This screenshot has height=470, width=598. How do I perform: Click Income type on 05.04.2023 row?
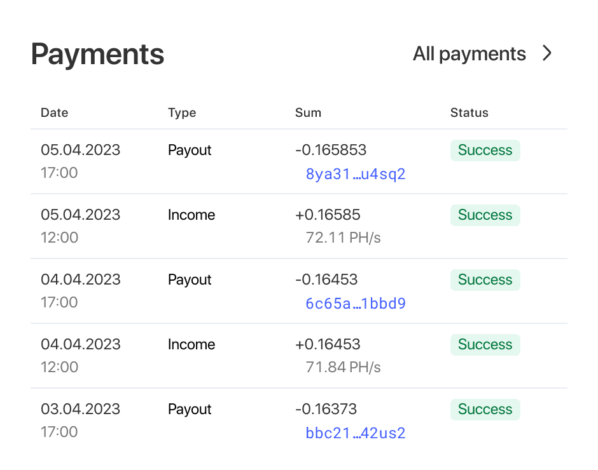pos(191,215)
